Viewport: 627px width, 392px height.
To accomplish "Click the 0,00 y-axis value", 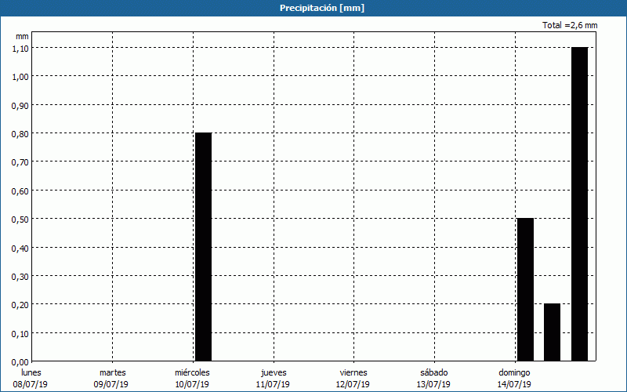I will pyautogui.click(x=20, y=362).
